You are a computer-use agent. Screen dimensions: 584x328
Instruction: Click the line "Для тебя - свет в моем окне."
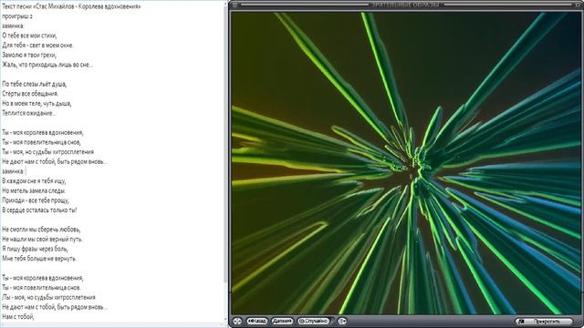pos(37,45)
